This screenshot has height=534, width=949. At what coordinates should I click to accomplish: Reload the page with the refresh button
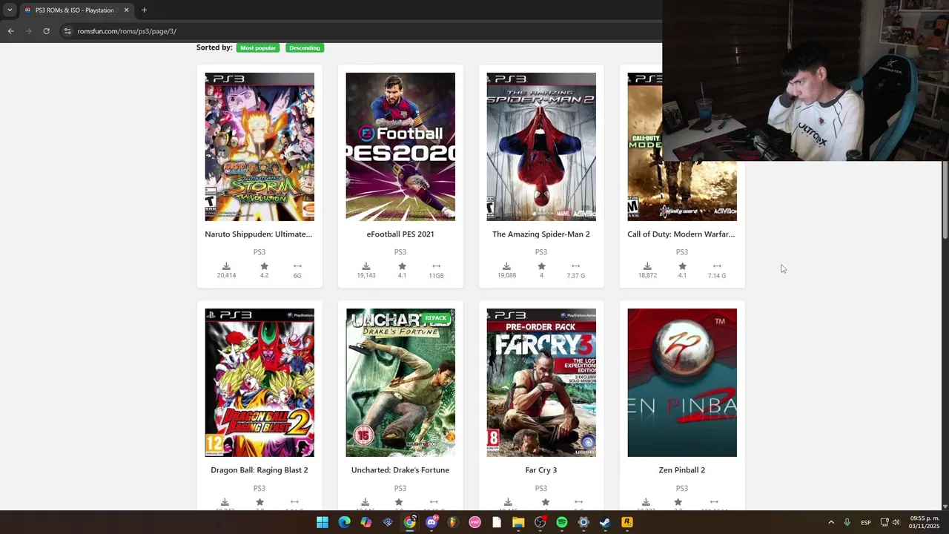[x=46, y=31]
